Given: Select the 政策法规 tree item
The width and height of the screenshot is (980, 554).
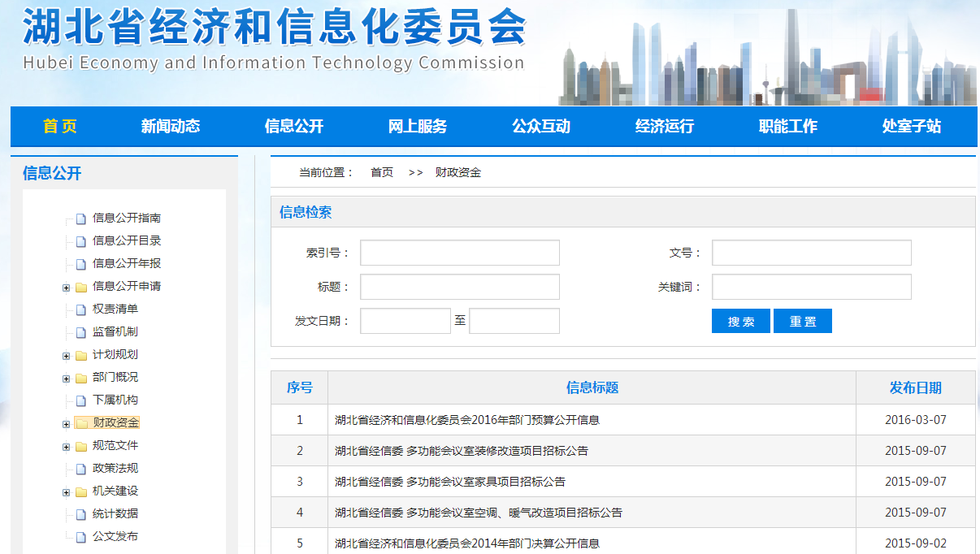Looking at the screenshot, I should [115, 469].
